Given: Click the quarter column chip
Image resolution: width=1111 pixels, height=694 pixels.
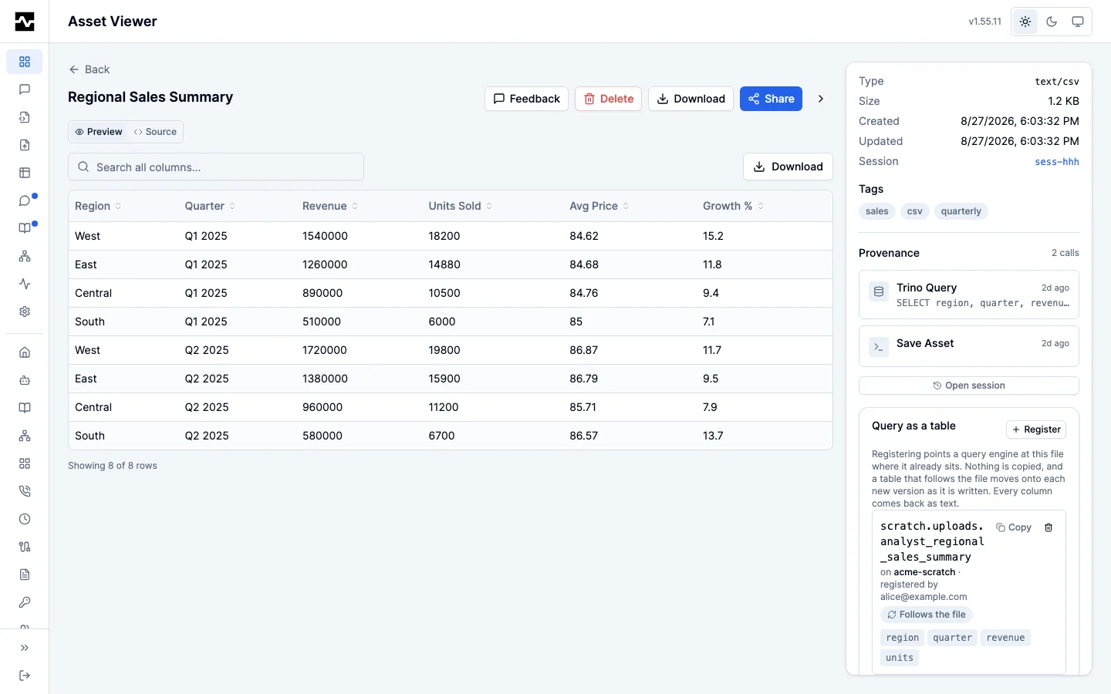Looking at the screenshot, I should (x=953, y=638).
